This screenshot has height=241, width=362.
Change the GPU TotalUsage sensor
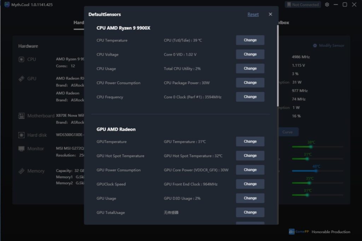pyautogui.click(x=250, y=212)
